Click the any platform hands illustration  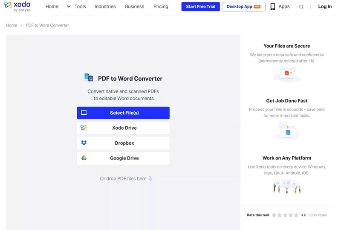click(x=287, y=186)
